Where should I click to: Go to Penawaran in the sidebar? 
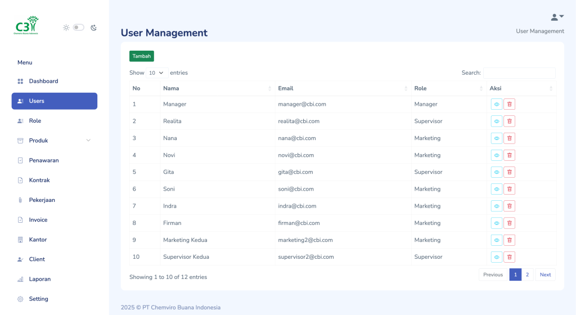[x=44, y=160]
